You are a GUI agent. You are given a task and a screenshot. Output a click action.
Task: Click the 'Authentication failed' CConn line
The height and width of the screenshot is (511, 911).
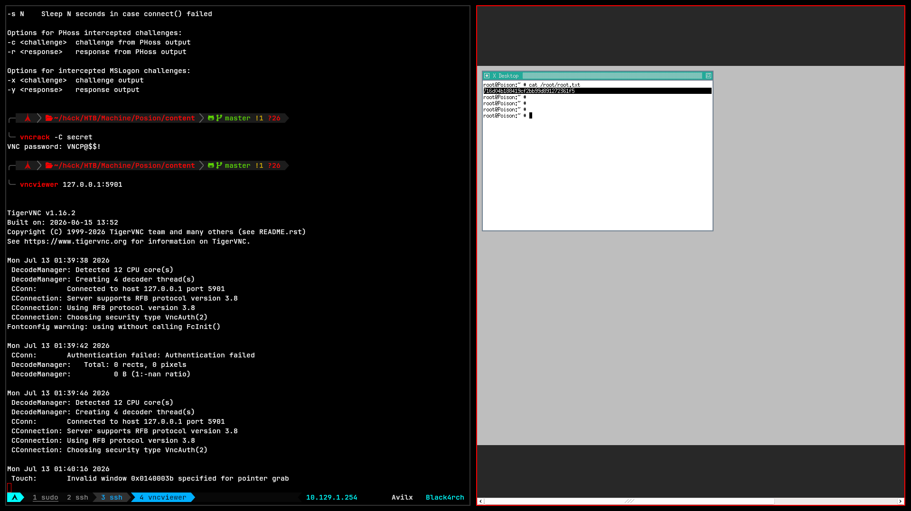point(133,355)
